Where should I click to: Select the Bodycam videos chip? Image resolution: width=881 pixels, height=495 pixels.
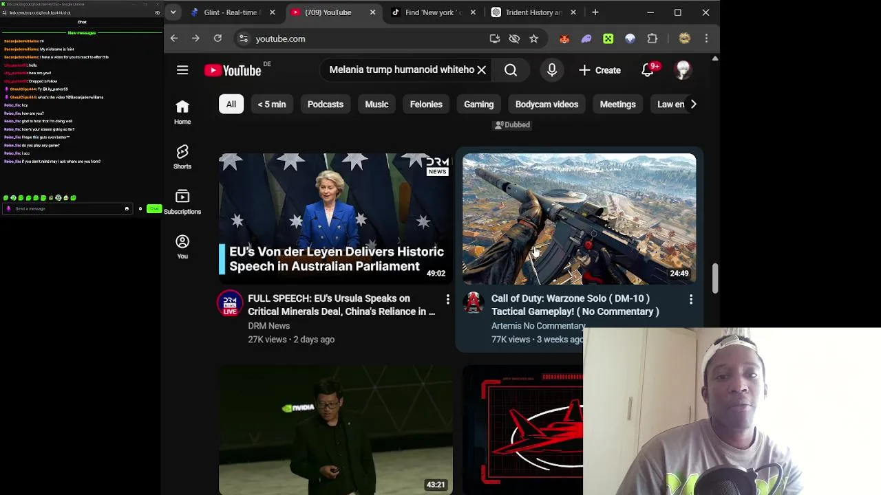pyautogui.click(x=547, y=104)
